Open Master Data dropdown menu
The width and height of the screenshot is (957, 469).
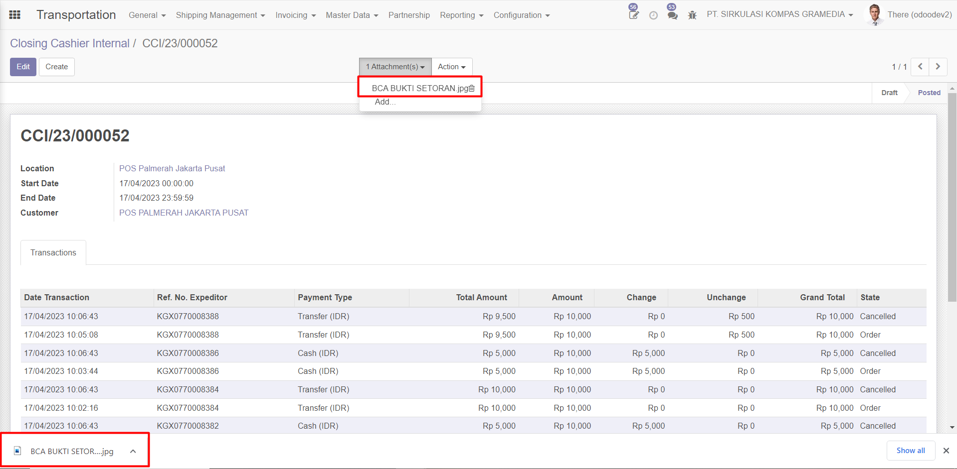(x=352, y=15)
